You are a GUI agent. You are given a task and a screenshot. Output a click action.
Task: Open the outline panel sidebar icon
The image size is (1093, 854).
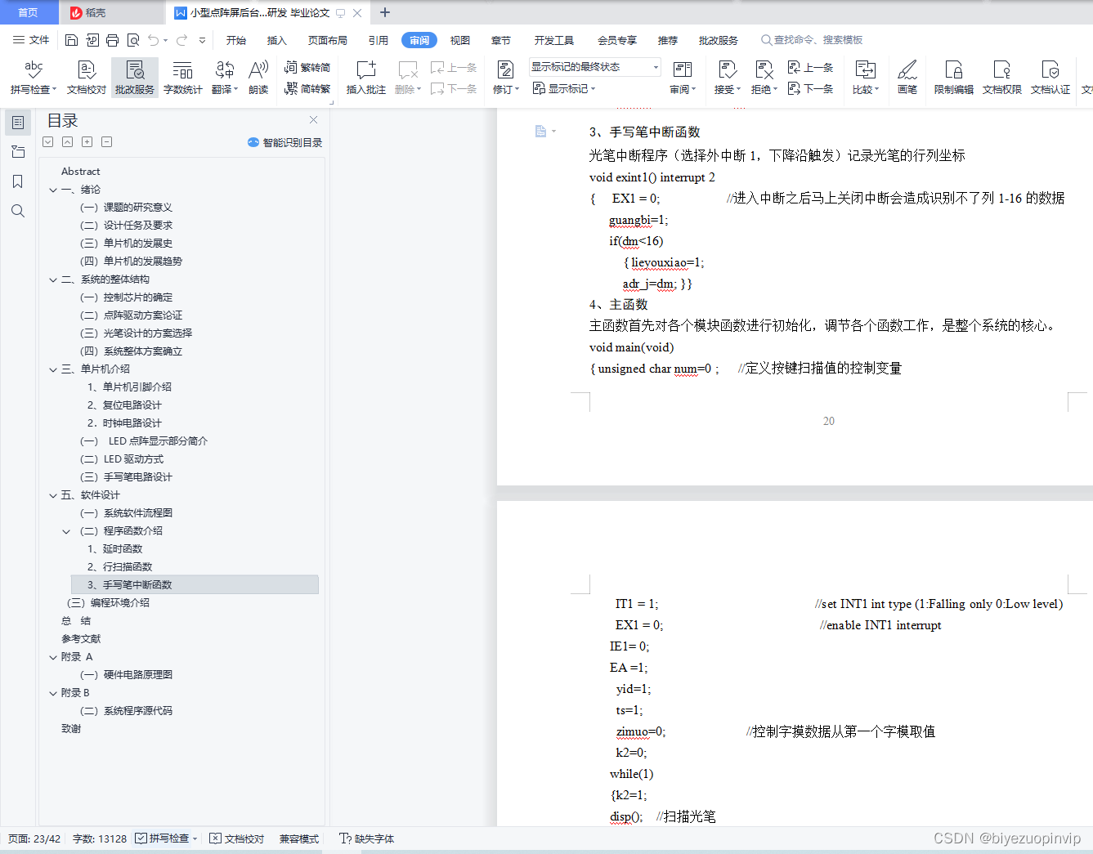click(18, 123)
